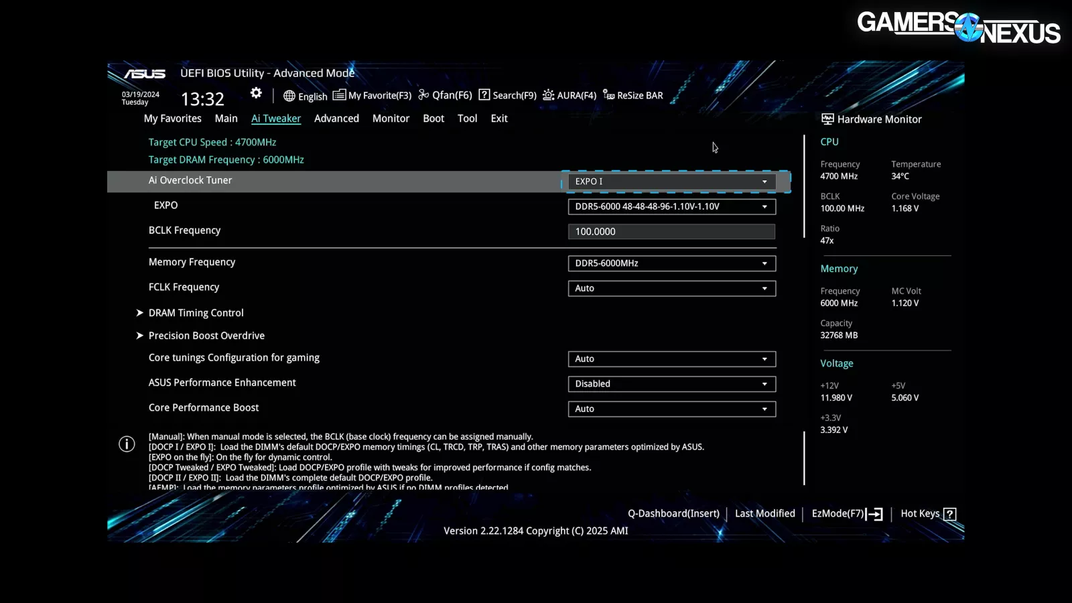Open the FCLK Frequency dropdown
The width and height of the screenshot is (1072, 603).
coord(672,288)
